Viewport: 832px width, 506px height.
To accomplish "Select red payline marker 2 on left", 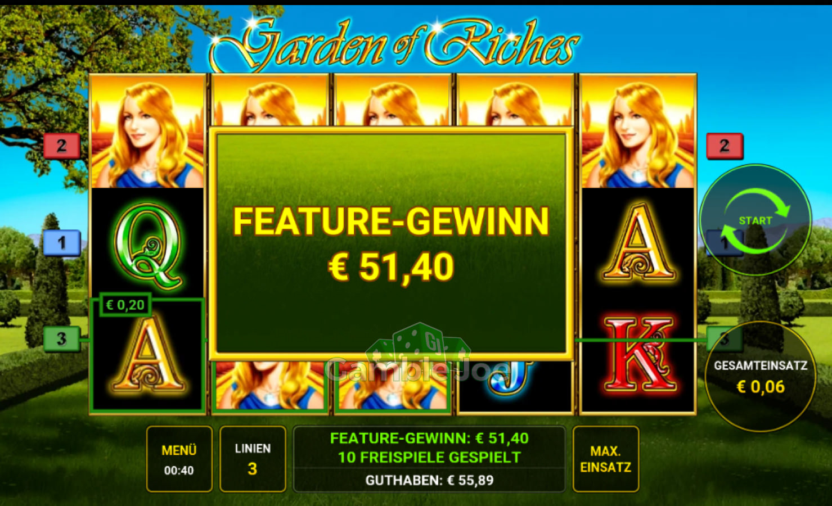I will tap(62, 146).
